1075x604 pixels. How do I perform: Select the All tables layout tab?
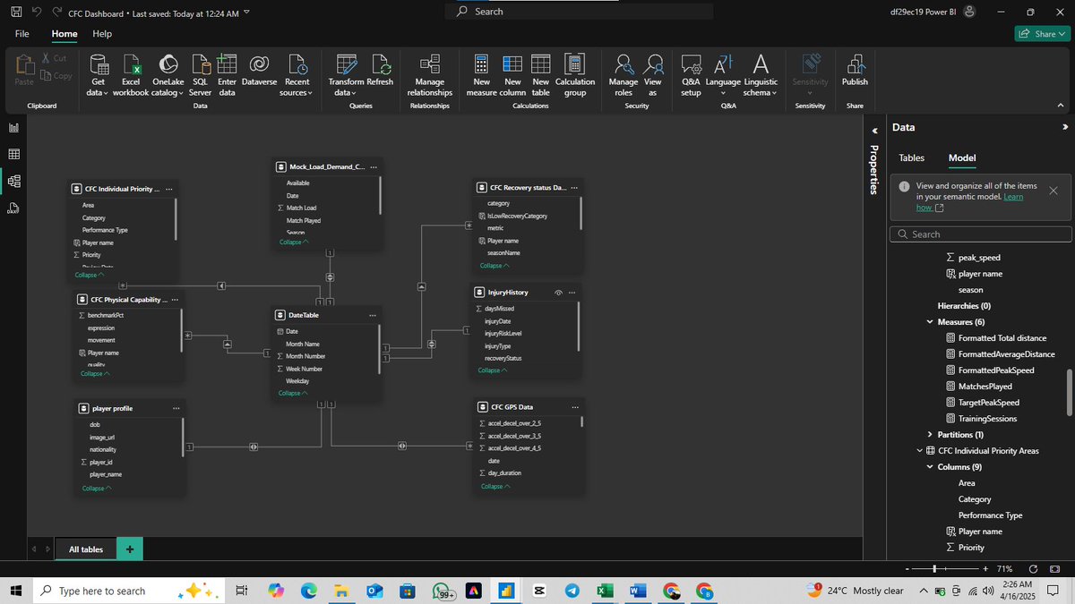coord(86,549)
